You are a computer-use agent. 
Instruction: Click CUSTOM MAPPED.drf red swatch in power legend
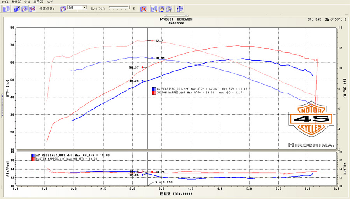[154, 93]
